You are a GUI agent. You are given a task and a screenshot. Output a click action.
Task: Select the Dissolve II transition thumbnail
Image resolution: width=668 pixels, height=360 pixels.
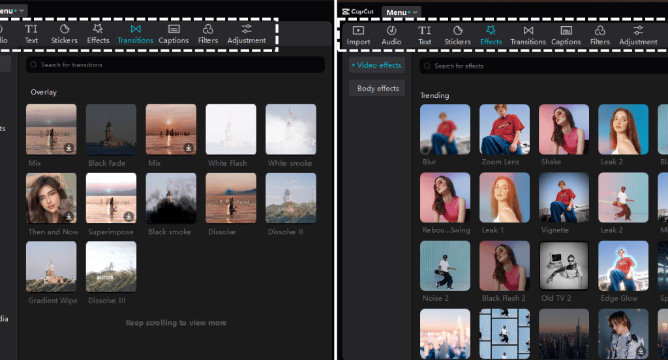(291, 198)
